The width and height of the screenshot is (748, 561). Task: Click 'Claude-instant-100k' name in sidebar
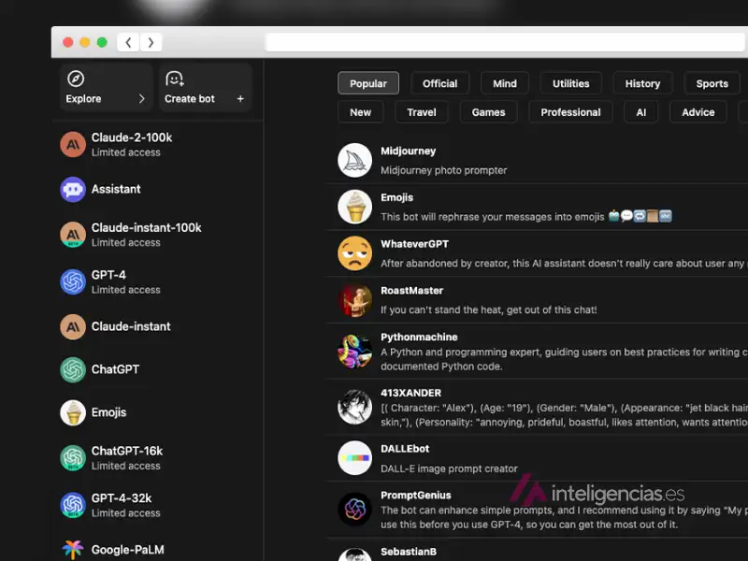tap(147, 227)
